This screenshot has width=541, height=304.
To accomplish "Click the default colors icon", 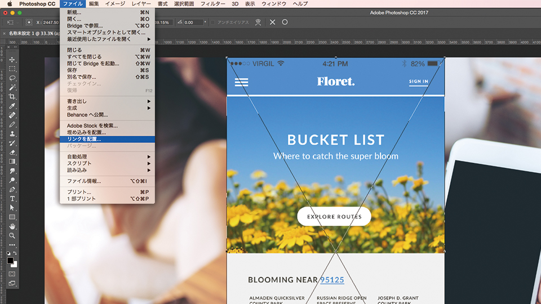I will click(8, 253).
